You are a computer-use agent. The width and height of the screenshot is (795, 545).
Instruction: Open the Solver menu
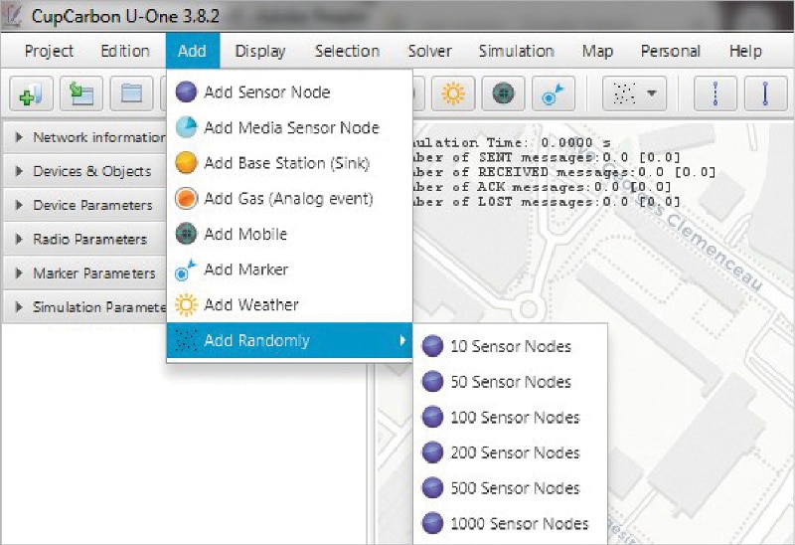(x=429, y=51)
